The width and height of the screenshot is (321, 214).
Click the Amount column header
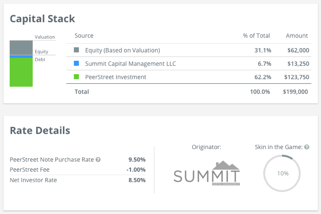tap(296, 36)
